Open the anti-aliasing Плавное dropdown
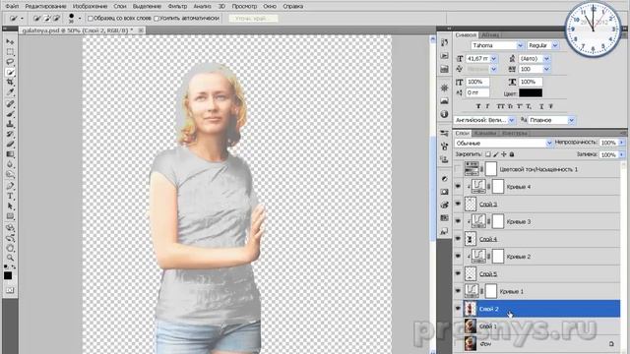Image resolution: width=630 pixels, height=354 pixels. pos(571,120)
